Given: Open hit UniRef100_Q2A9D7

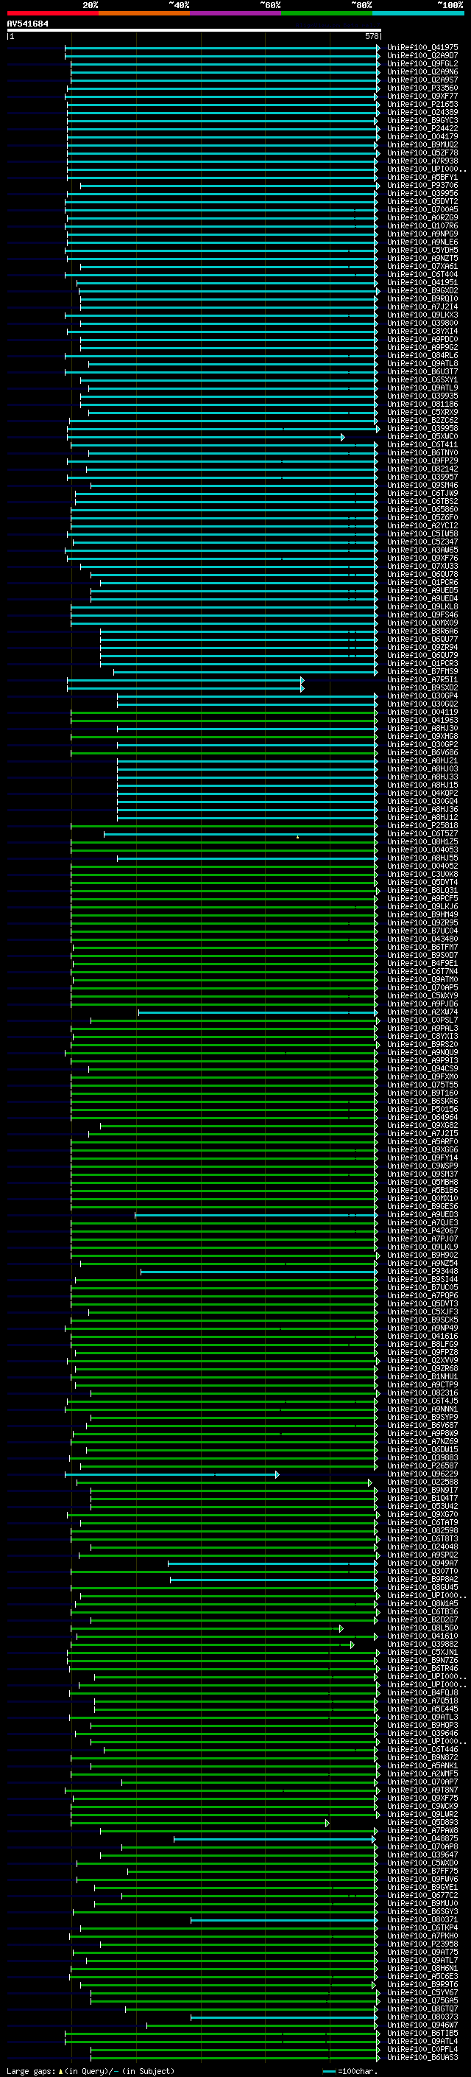Looking at the screenshot, I should (x=422, y=56).
